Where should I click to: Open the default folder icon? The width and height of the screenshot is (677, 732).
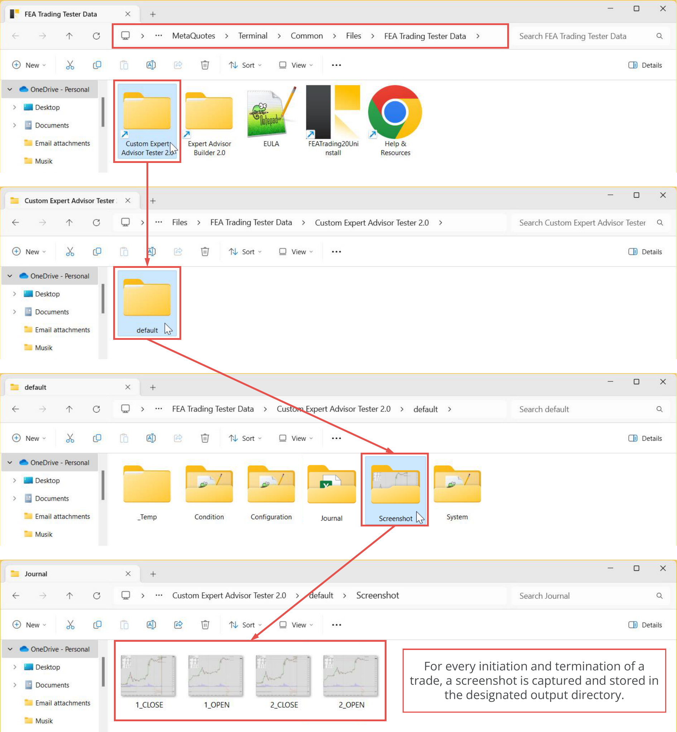147,303
